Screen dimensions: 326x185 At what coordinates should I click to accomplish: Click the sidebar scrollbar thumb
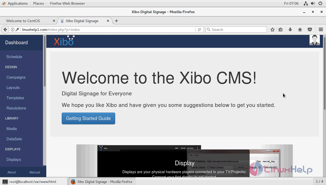[x=45, y=61]
